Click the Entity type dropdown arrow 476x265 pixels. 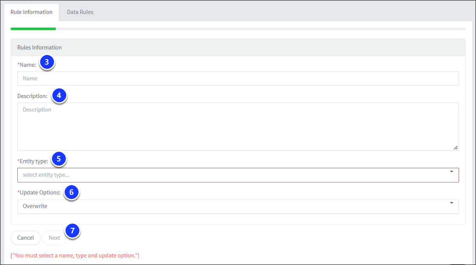pyautogui.click(x=452, y=172)
